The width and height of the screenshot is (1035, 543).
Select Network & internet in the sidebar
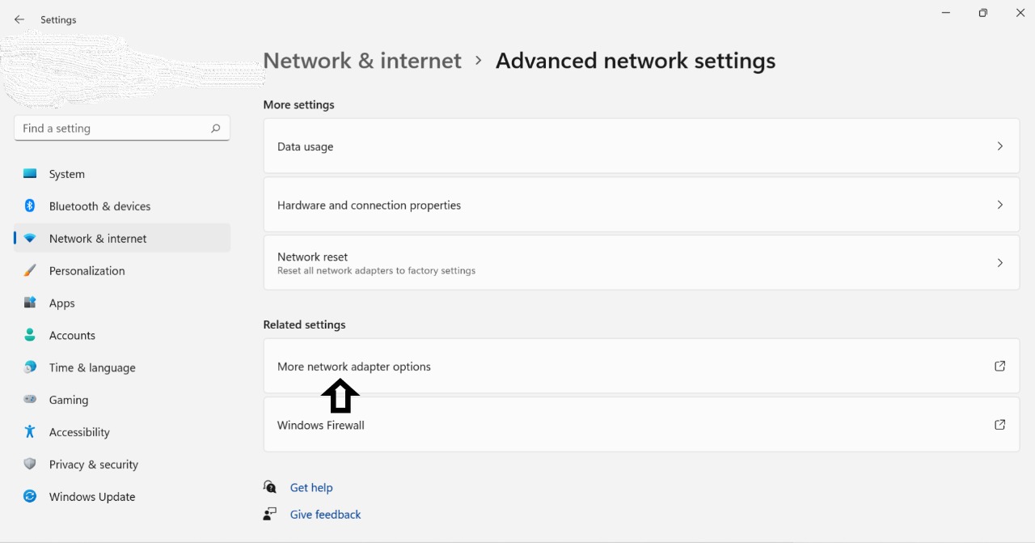(98, 239)
